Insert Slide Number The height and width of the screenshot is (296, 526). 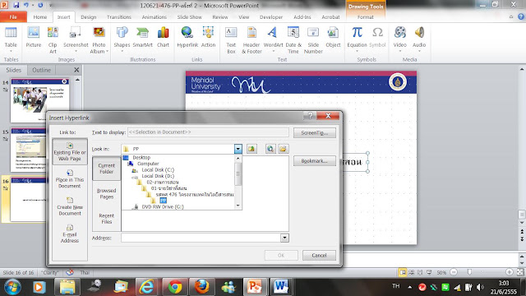[x=313, y=39]
